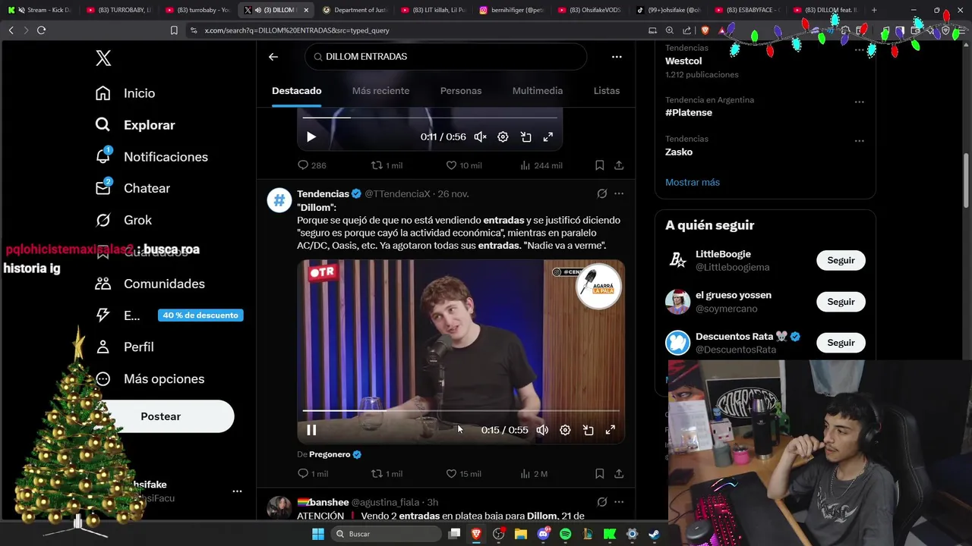Screen dimensions: 972x546
Task: Switch to Multimedia tab
Action: coord(538,91)
